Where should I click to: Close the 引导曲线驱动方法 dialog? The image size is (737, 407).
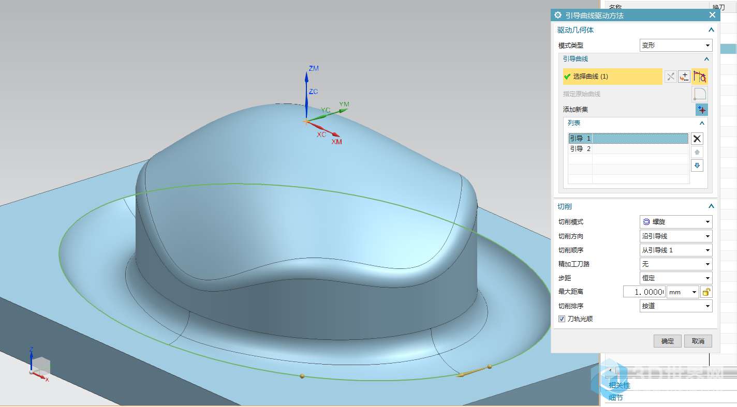point(712,16)
